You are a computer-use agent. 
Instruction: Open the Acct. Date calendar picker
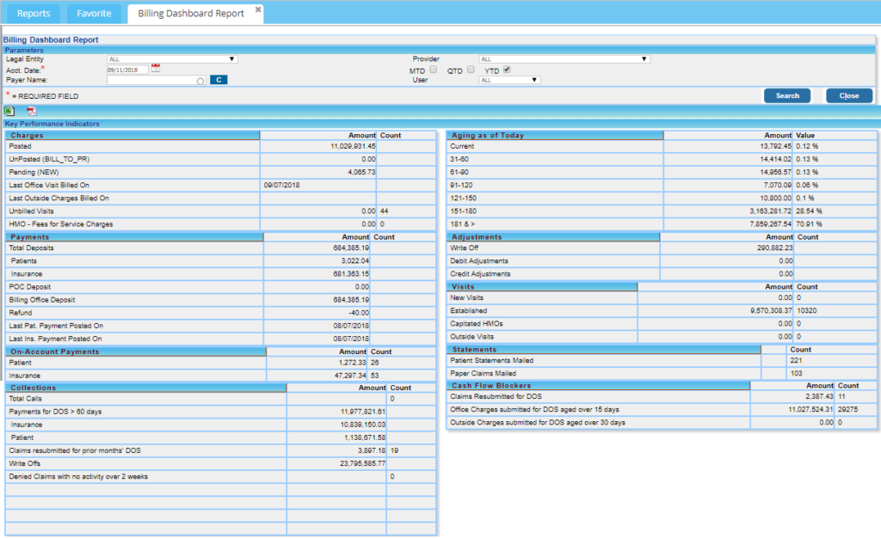(x=156, y=68)
